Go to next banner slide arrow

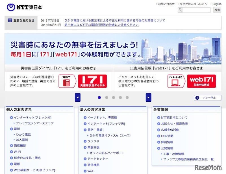click(x=149, y=97)
